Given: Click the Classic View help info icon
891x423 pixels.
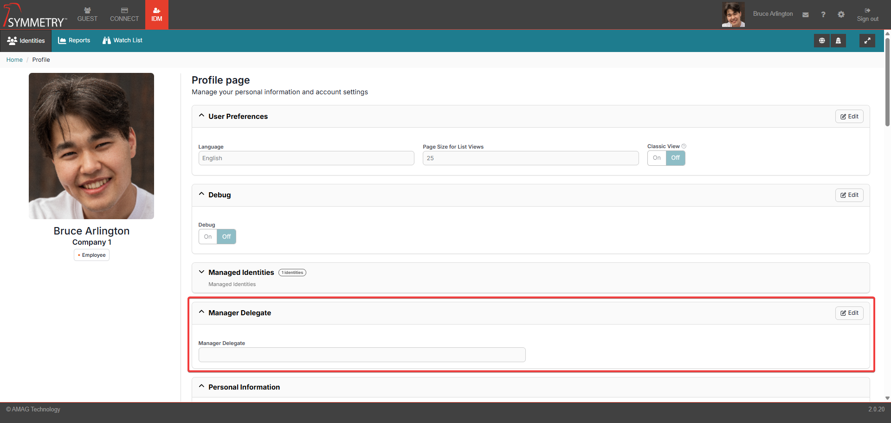Looking at the screenshot, I should point(684,146).
